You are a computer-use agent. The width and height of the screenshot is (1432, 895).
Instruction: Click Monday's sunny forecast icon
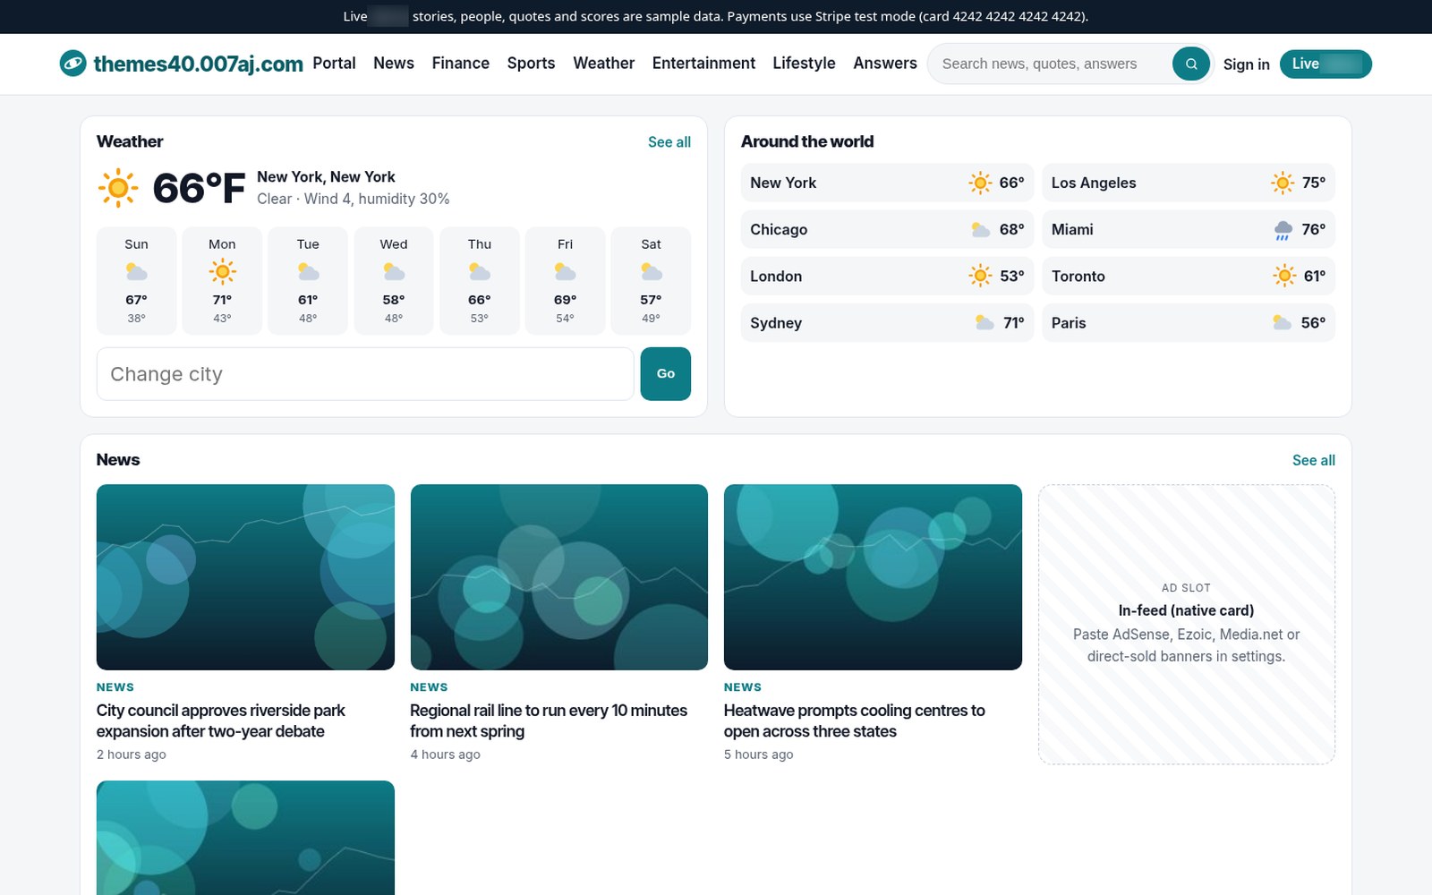point(222,271)
